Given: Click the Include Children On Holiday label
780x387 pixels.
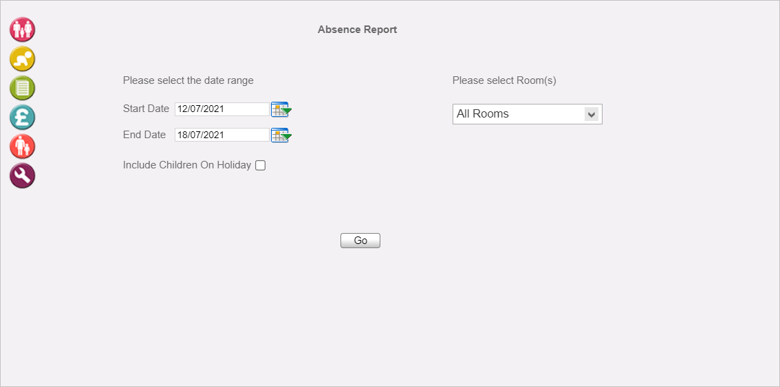Looking at the screenshot, I should [x=187, y=165].
